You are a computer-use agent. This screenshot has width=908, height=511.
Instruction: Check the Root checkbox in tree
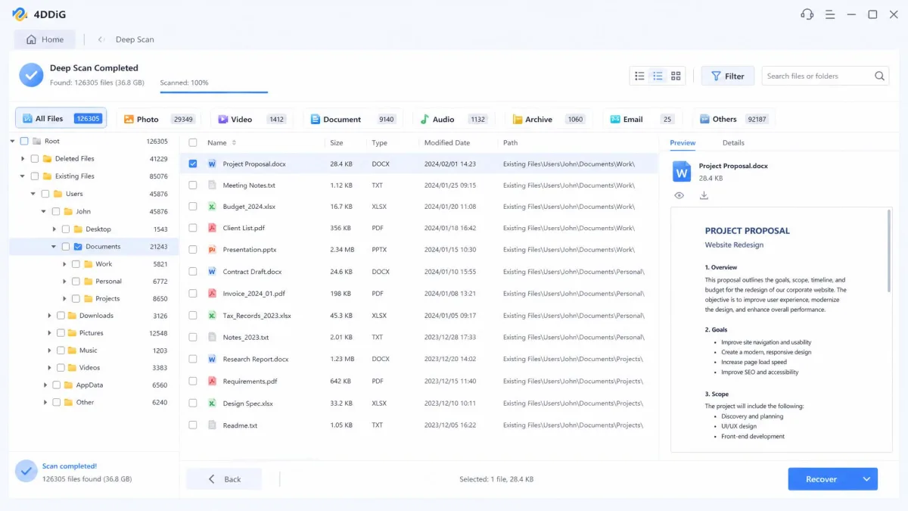pyautogui.click(x=24, y=141)
